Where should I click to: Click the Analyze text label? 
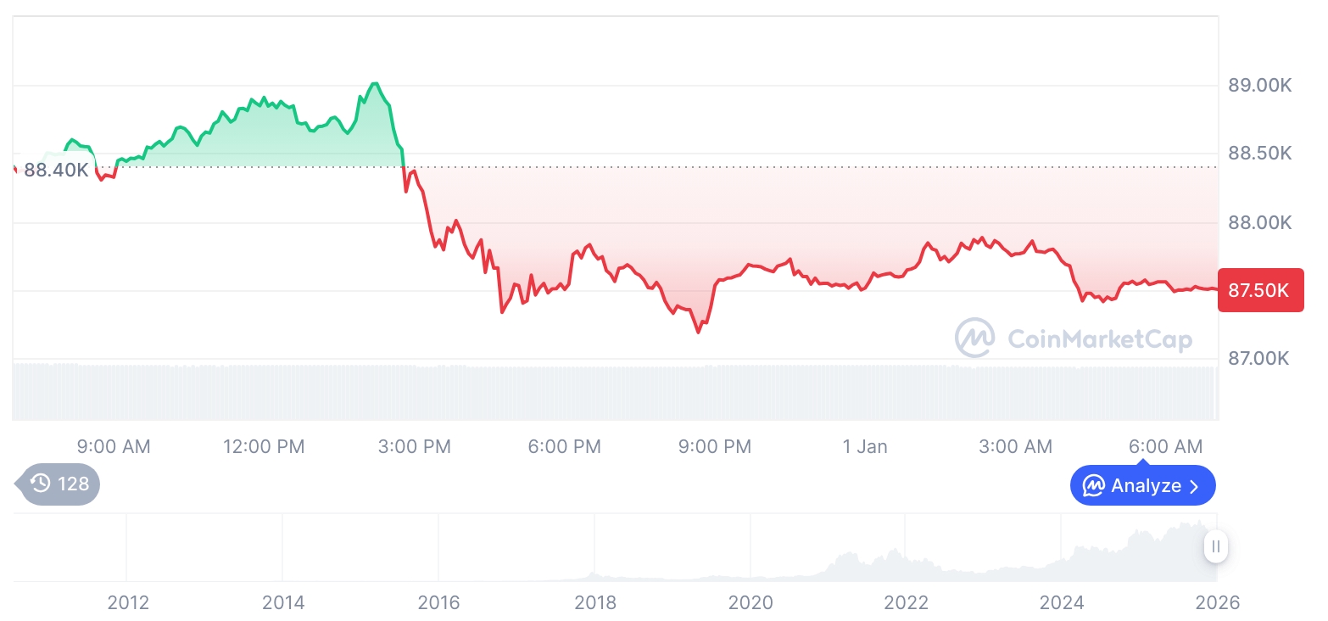[1146, 486]
